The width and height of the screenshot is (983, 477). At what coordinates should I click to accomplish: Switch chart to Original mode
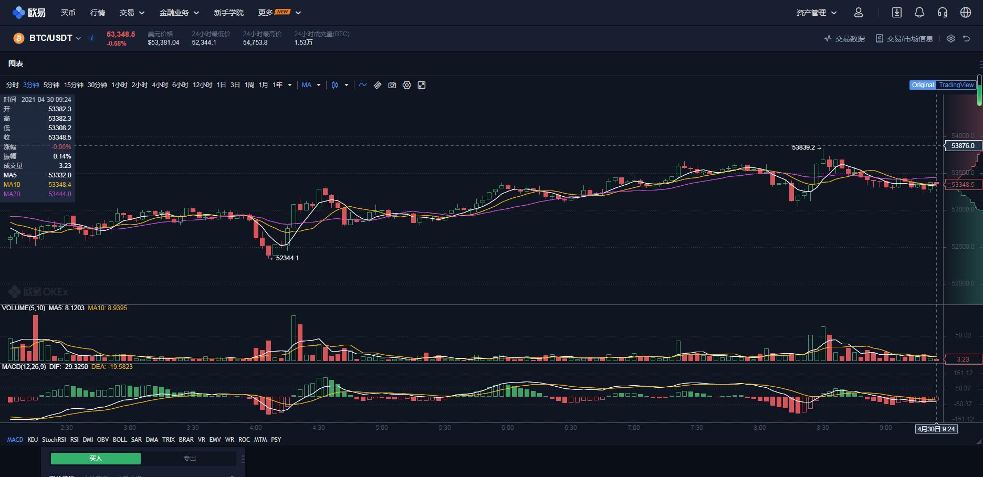point(923,85)
